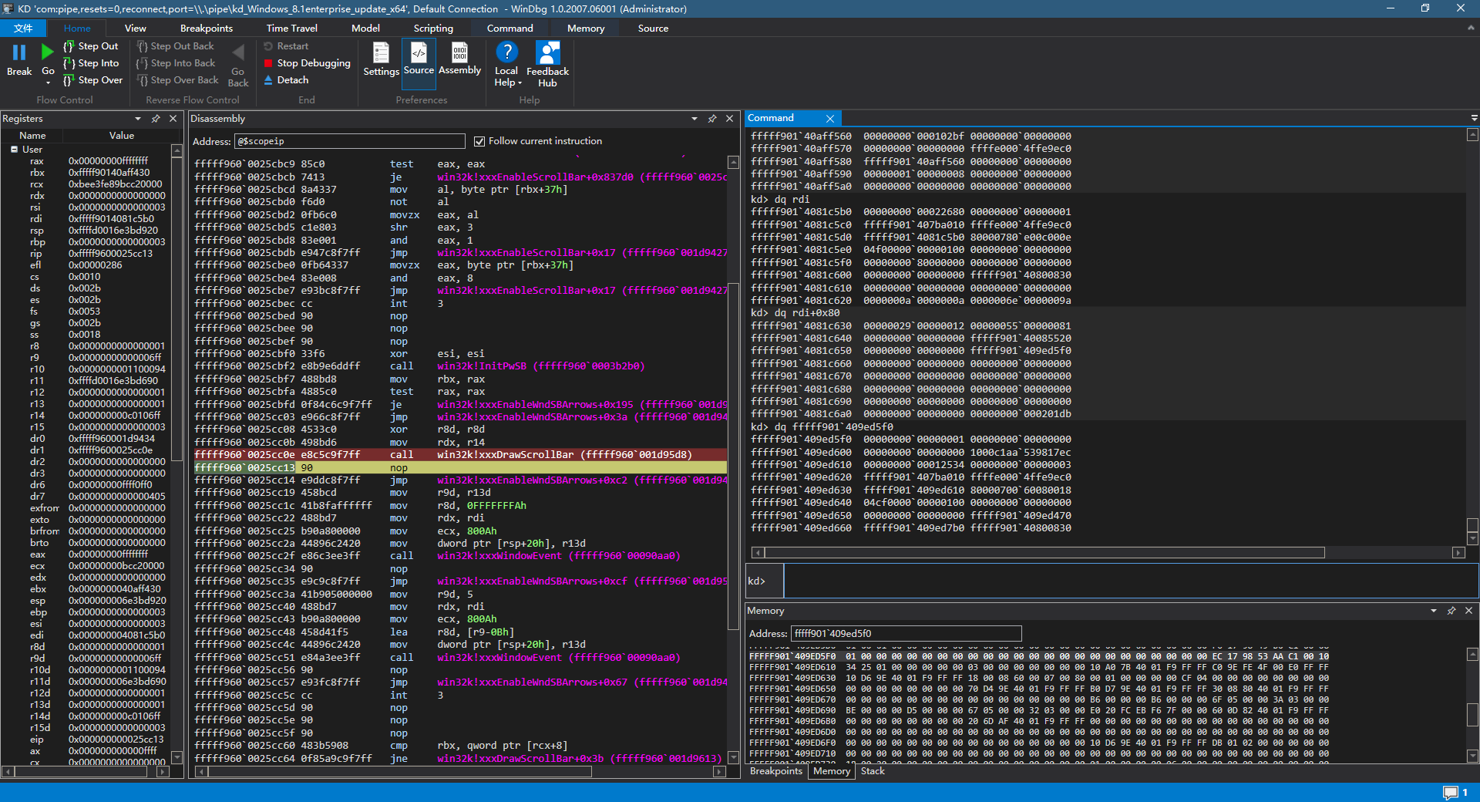Viewport: 1480px width, 802px height.
Task: Open Memory panel options dropdown
Action: pyautogui.click(x=1434, y=611)
